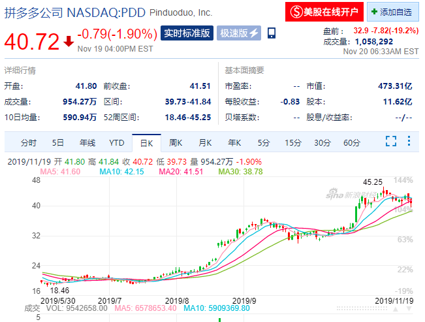Click the volume MA5: 6578653.40 label
The image size is (425, 322).
tap(146, 308)
